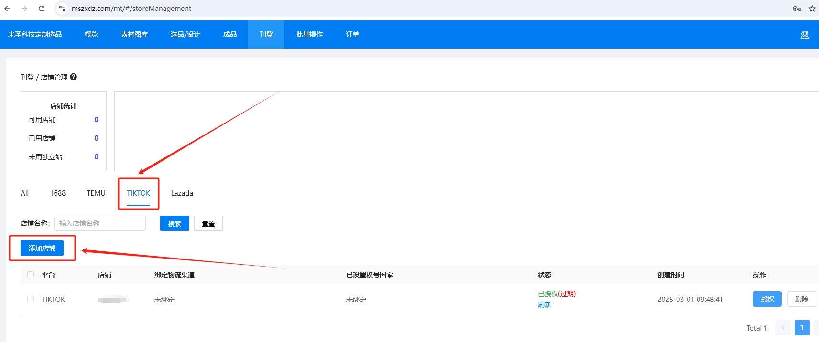Click the 添加店铺 button
This screenshot has width=819, height=342.
click(42, 248)
